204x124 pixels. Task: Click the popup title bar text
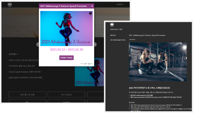(64, 6)
